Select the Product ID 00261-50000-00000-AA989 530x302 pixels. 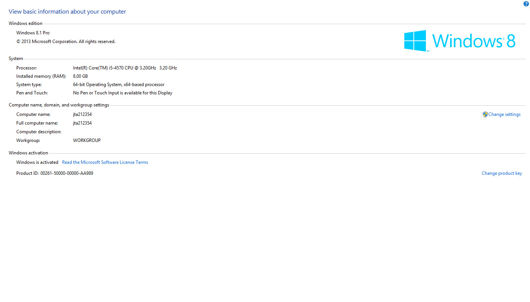tap(67, 173)
